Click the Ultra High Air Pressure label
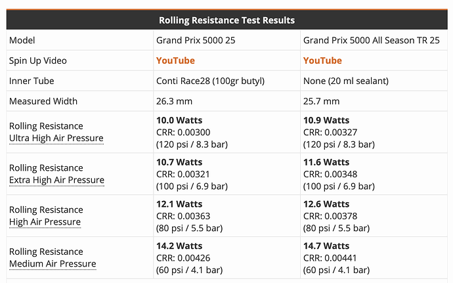453x283 pixels. [56, 138]
